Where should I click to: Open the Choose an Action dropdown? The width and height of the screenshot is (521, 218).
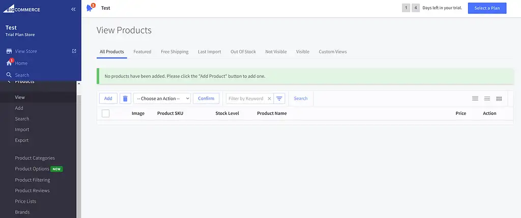pyautogui.click(x=162, y=99)
